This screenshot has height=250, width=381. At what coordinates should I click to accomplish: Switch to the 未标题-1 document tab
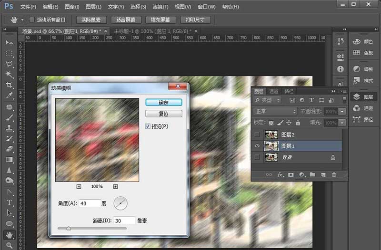[152, 31]
